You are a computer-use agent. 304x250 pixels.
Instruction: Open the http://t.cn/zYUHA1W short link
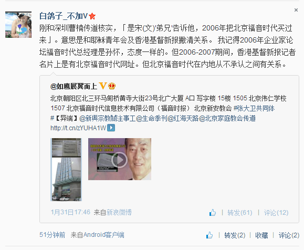[x=78, y=128]
